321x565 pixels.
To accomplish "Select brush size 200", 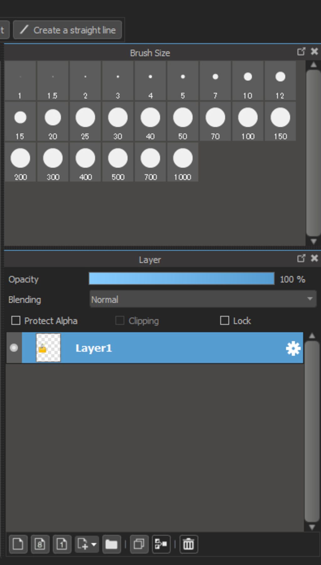I will pos(20,162).
